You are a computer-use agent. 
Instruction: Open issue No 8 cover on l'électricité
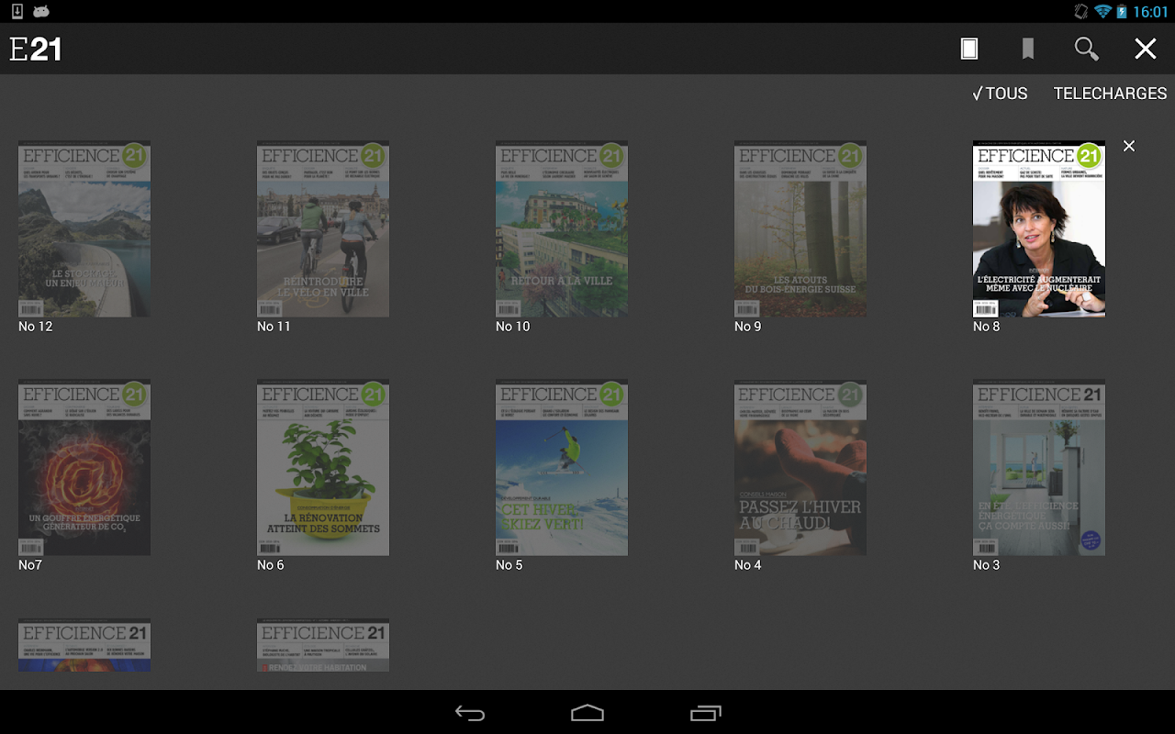pyautogui.click(x=1039, y=229)
